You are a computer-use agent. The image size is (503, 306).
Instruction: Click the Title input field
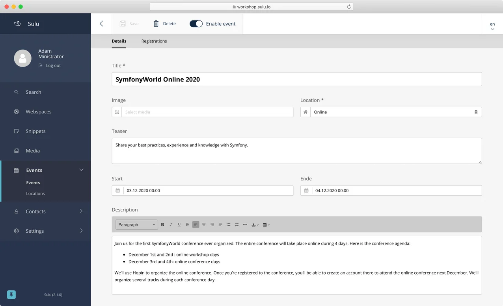[x=296, y=79]
